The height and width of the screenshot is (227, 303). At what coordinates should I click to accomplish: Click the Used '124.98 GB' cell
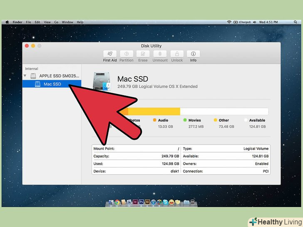point(171,164)
